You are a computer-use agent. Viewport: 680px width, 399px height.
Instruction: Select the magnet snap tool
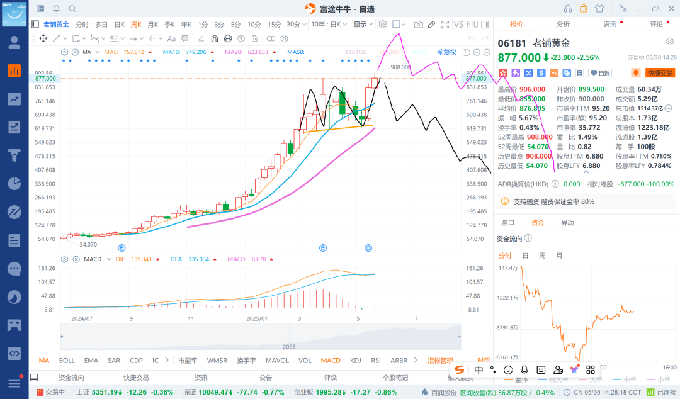214,38
